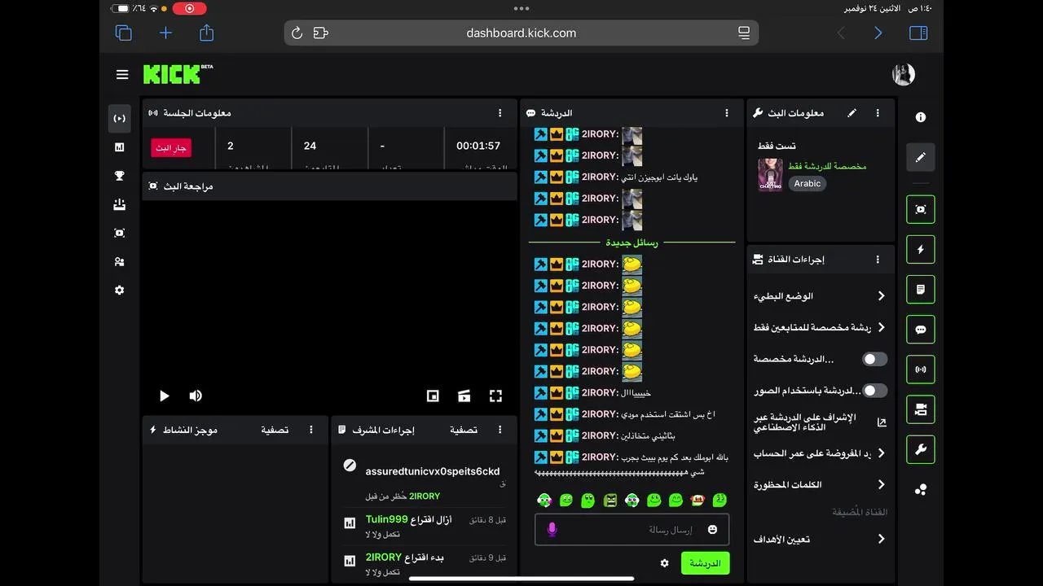Viewport: 1043px width, 586px height.
Task: Open the community users icon in left sidebar
Action: pos(120,261)
